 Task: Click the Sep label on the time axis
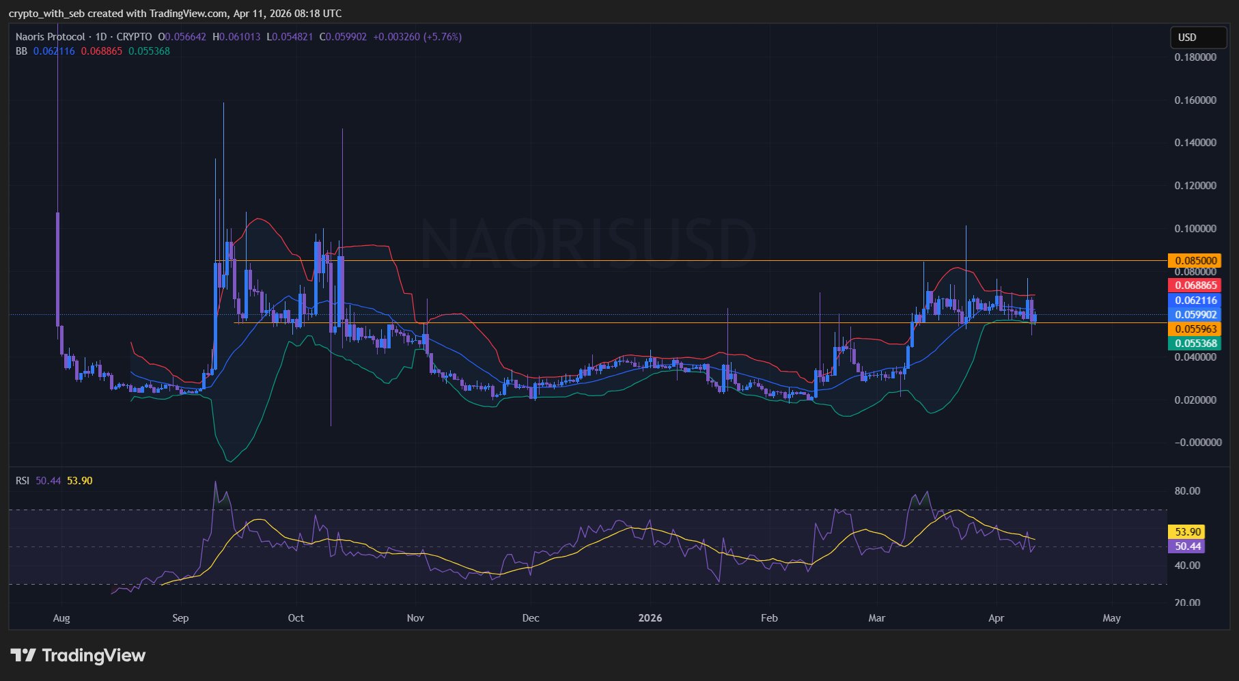click(x=180, y=618)
